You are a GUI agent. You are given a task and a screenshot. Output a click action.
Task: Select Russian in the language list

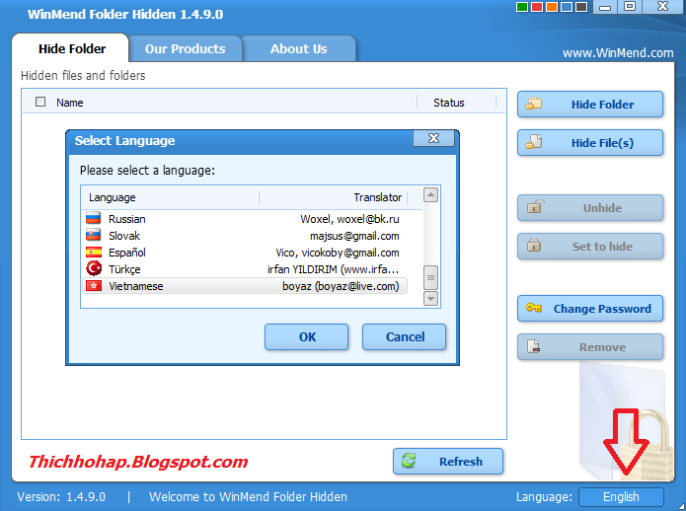click(x=245, y=219)
